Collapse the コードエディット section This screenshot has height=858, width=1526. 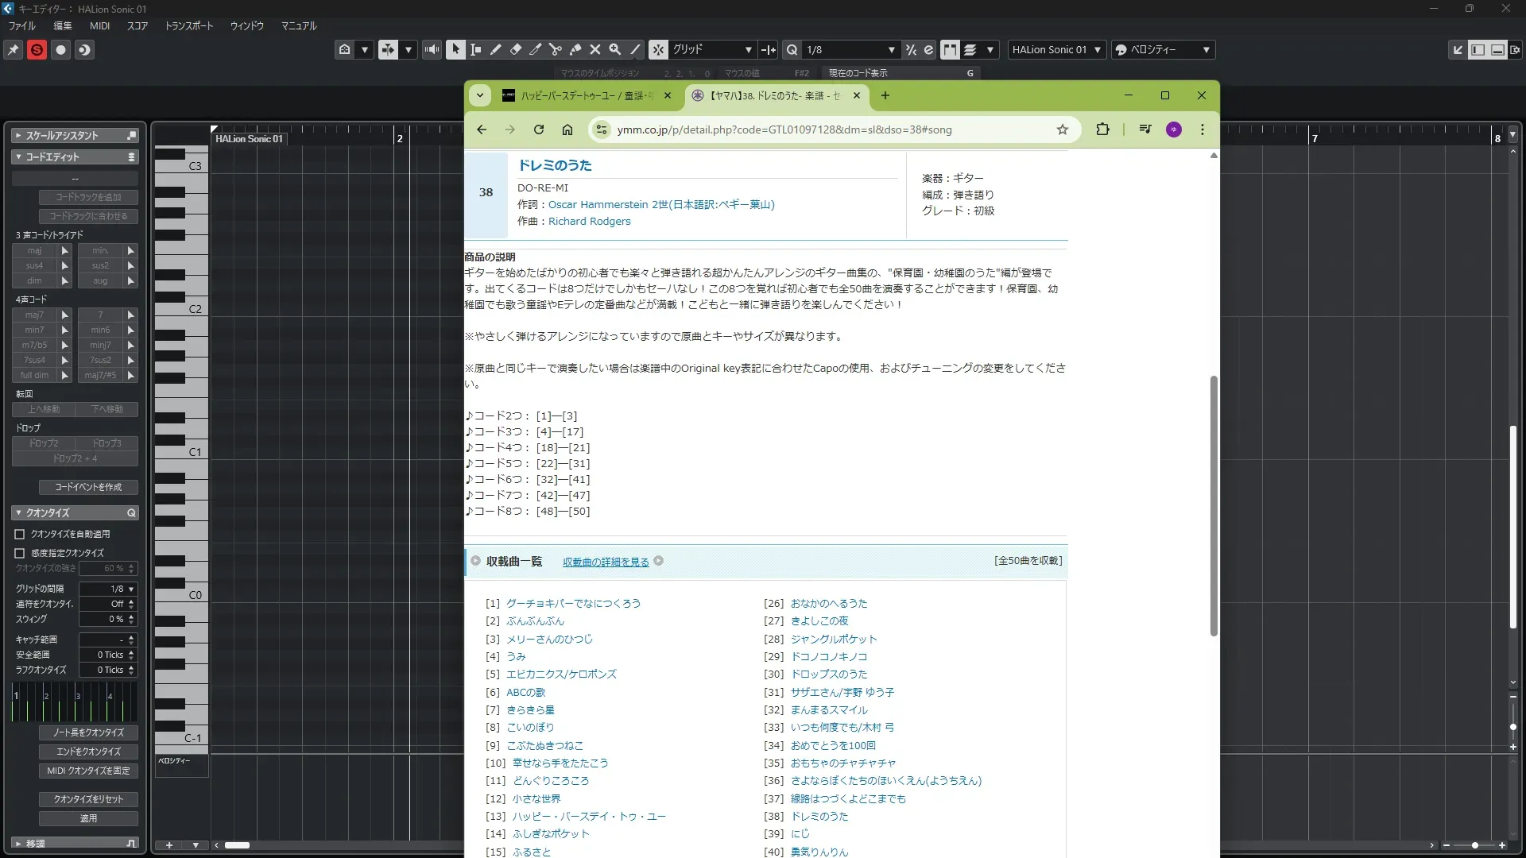click(18, 157)
